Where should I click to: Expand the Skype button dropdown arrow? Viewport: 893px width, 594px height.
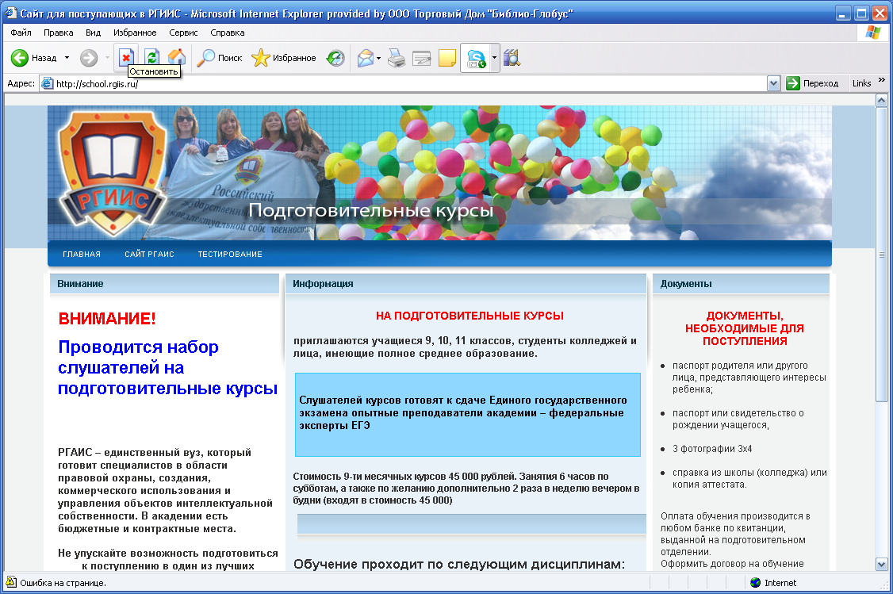point(494,58)
